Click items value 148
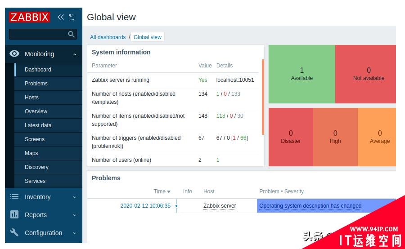This screenshot has width=405, height=249. coord(203,116)
